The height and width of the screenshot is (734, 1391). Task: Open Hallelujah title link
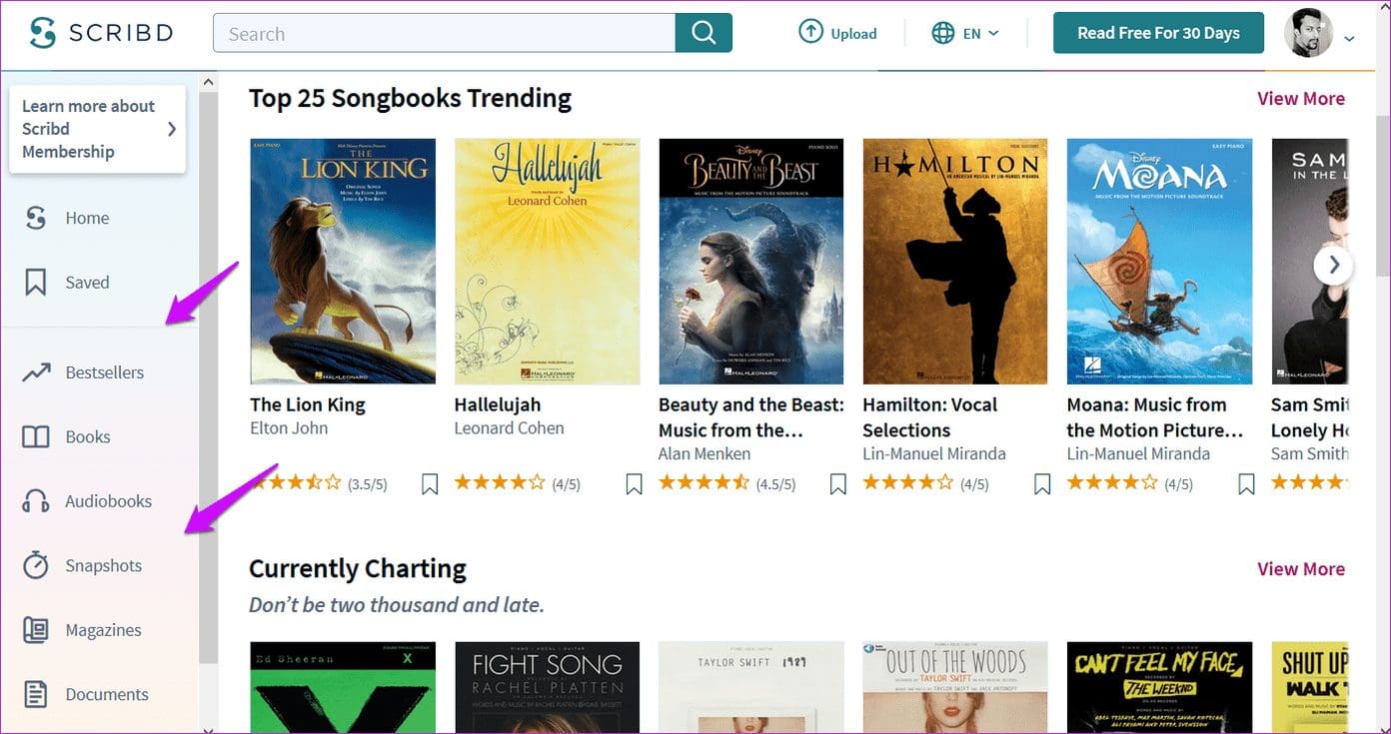click(x=498, y=404)
